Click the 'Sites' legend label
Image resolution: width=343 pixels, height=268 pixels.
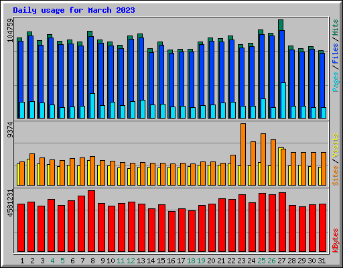point(335,176)
